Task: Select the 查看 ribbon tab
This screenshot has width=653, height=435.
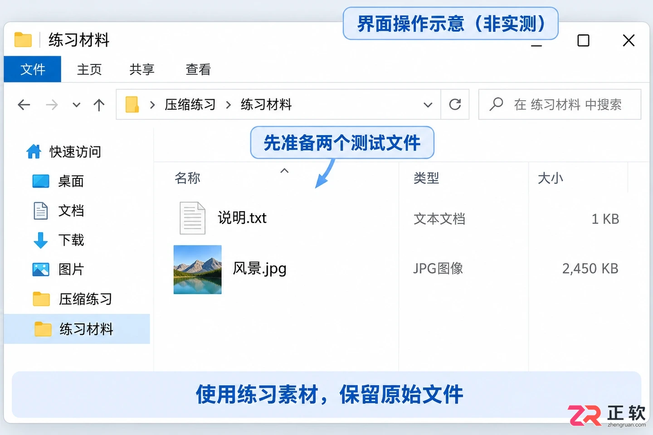Action: pyautogui.click(x=198, y=69)
